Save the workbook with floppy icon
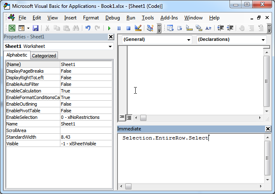Screen dimensions: 275x194 pos(36,28)
